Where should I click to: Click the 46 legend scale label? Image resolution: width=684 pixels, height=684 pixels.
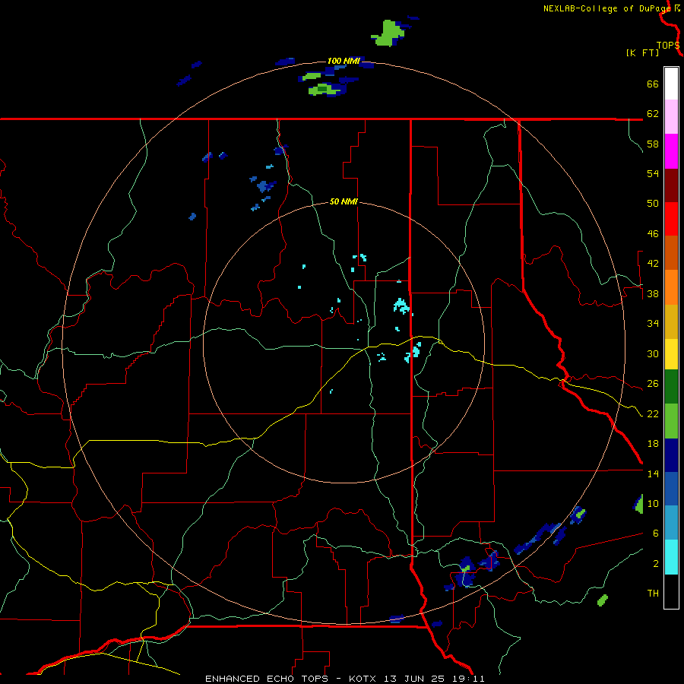(x=653, y=234)
